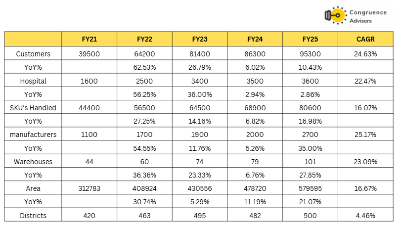Click the Area row label
The width and height of the screenshot is (401, 226).
click(33, 188)
